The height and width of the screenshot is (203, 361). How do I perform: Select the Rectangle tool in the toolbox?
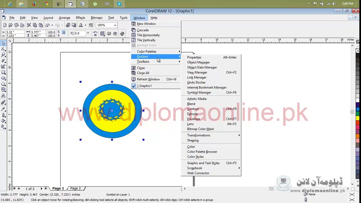tap(3, 72)
